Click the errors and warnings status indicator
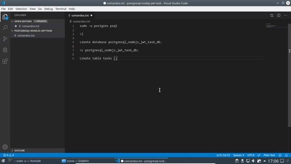 point(9,155)
